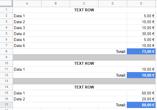Image resolution: width=157 pixels, height=110 pixels.
Task: Select row 13 header
Action: coord(6,81)
